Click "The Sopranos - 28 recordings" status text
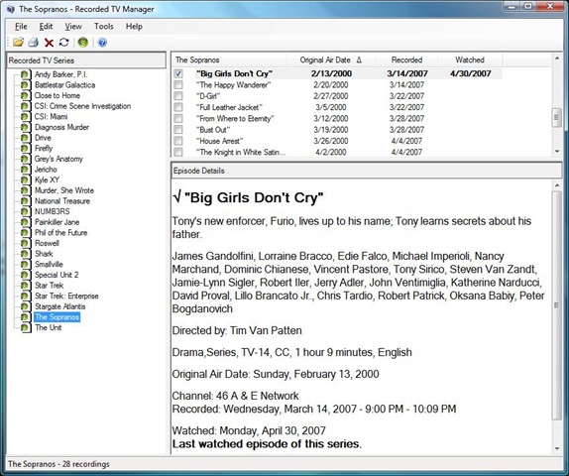The image size is (569, 476). [x=58, y=464]
